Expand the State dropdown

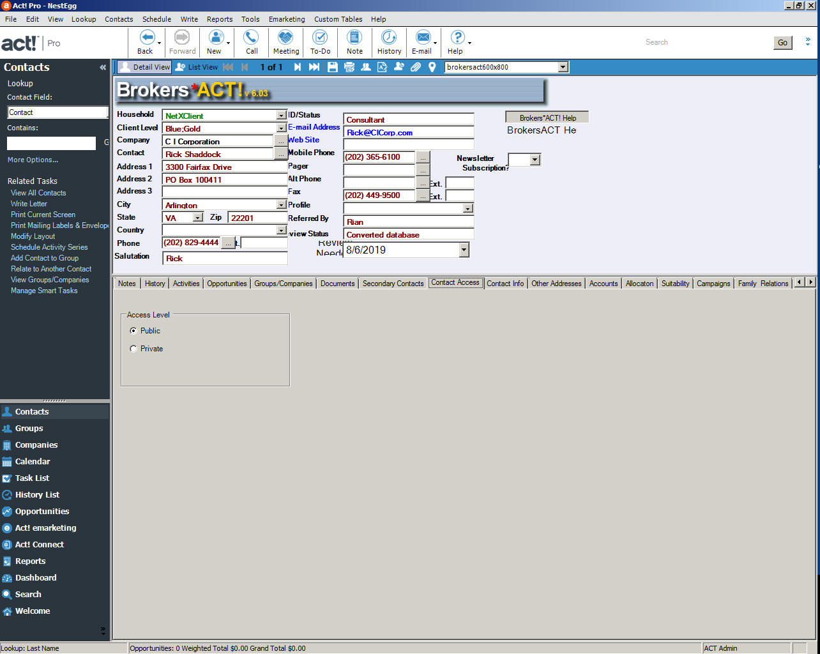pyautogui.click(x=198, y=218)
